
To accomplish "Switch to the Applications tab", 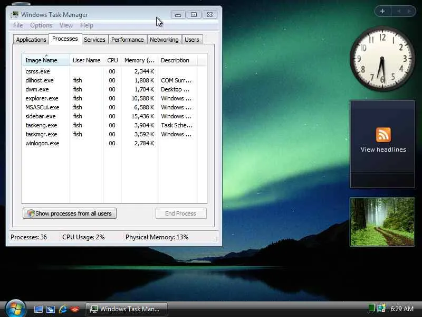I will click(x=31, y=40).
